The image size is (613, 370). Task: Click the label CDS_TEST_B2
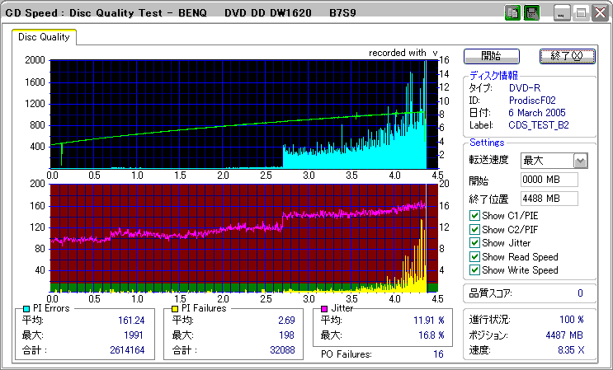pos(539,125)
